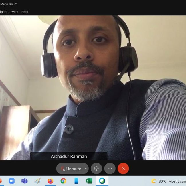
Task: Open the weather widget showing 30°C
Action: 169,181
